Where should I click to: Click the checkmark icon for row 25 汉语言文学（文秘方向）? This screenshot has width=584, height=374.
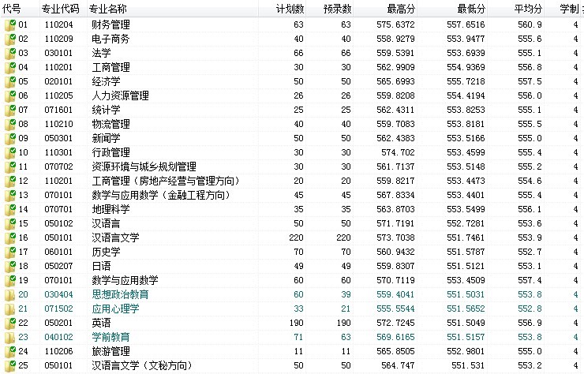tap(10, 365)
